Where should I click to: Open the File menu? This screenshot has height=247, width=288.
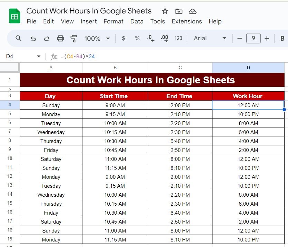click(x=31, y=21)
